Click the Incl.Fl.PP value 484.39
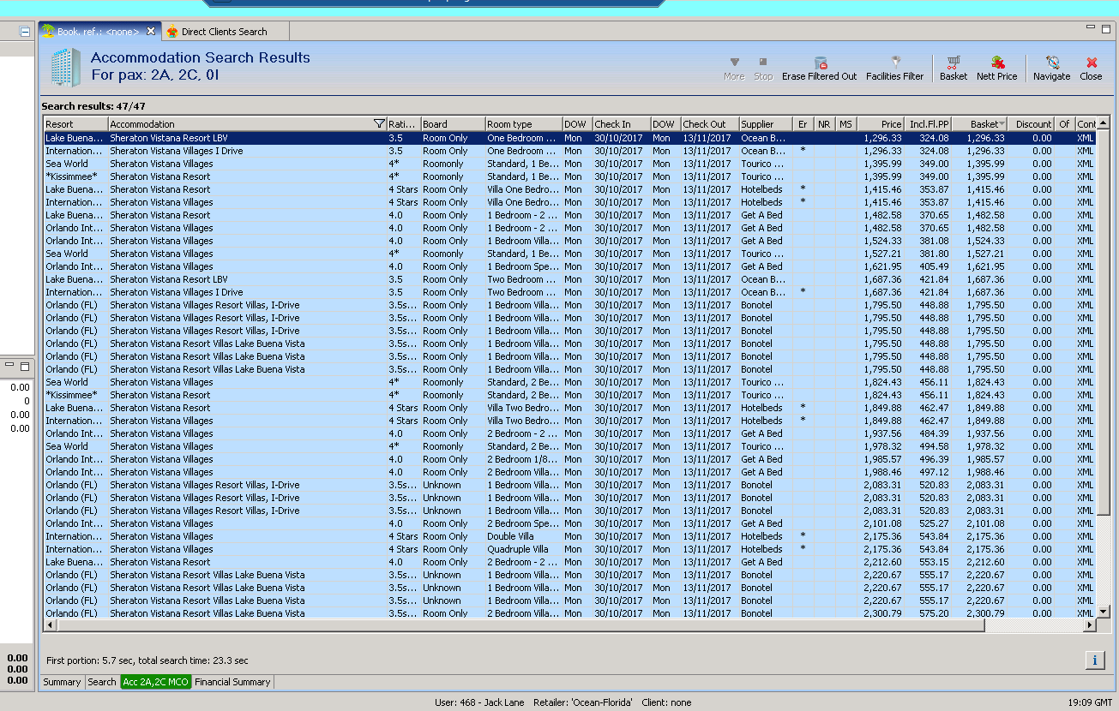Screen dimensions: 1119x711 [x=934, y=433]
